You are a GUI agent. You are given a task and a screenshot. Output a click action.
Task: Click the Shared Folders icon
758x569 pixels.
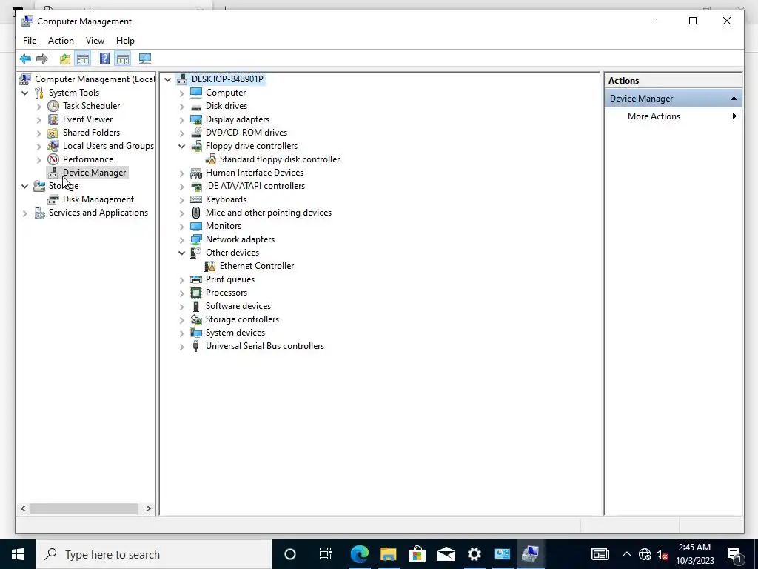[53, 133]
